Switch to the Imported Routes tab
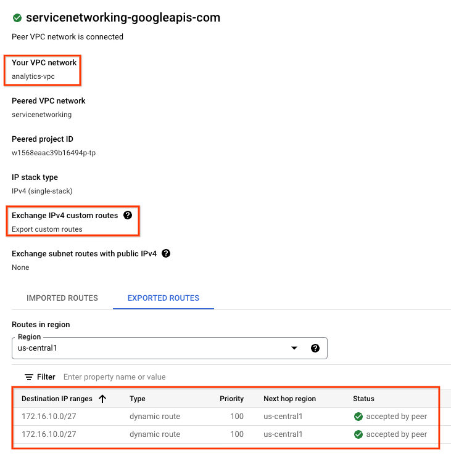This screenshot has width=451, height=456. pyautogui.click(x=62, y=298)
